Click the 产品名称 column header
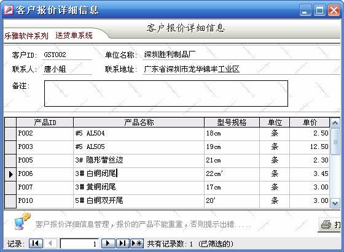Screen dimensions: 344x252 (139, 123)
